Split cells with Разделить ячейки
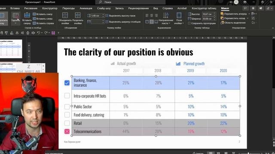The height and width of the screenshot is (154, 275). point(78,18)
